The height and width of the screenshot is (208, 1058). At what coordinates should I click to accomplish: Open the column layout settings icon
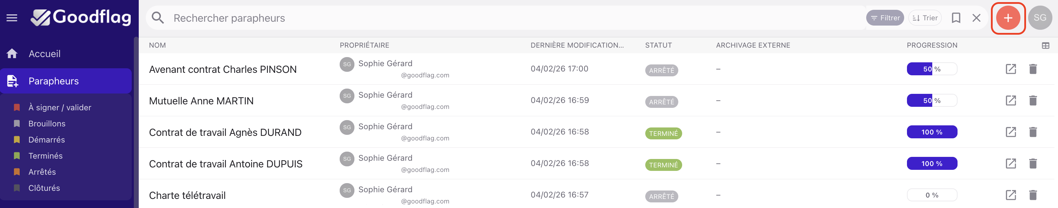coord(1045,46)
